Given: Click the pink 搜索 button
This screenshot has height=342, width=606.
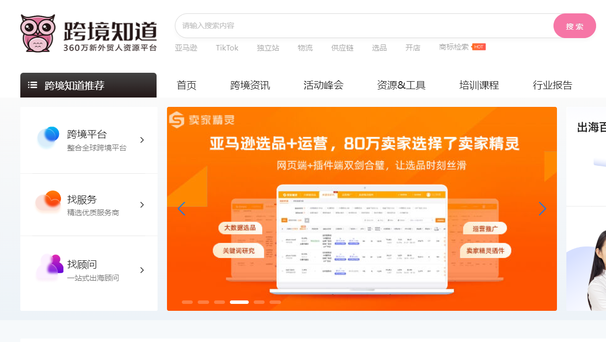Looking at the screenshot, I should coord(575,26).
